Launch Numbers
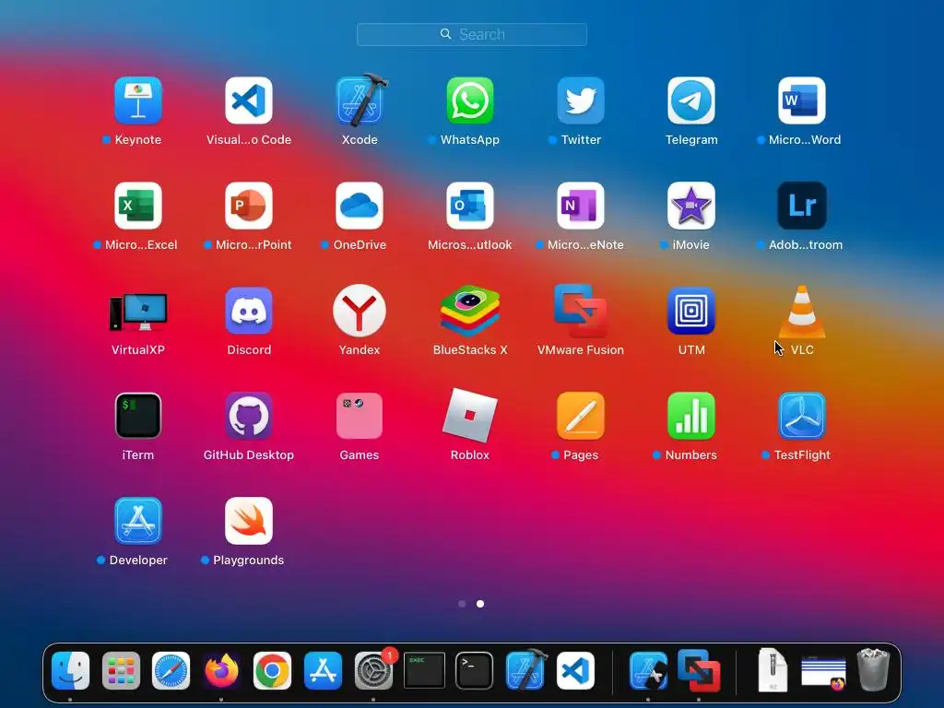 [691, 416]
